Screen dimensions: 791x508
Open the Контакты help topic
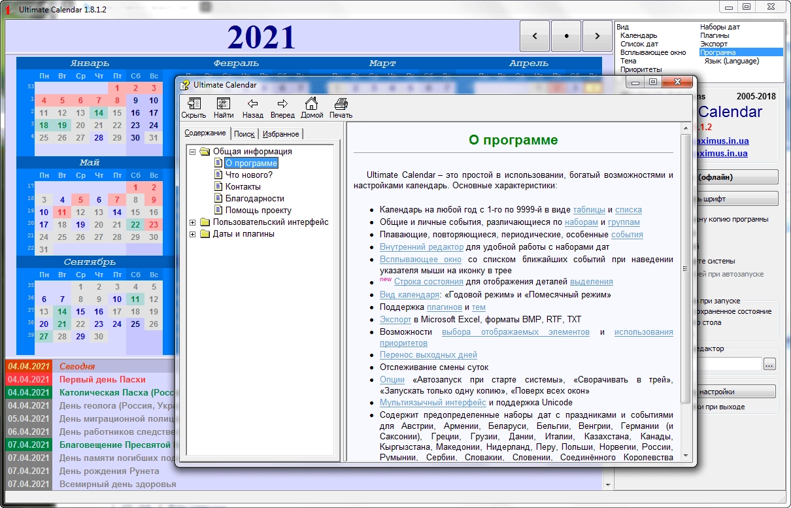pos(243,187)
